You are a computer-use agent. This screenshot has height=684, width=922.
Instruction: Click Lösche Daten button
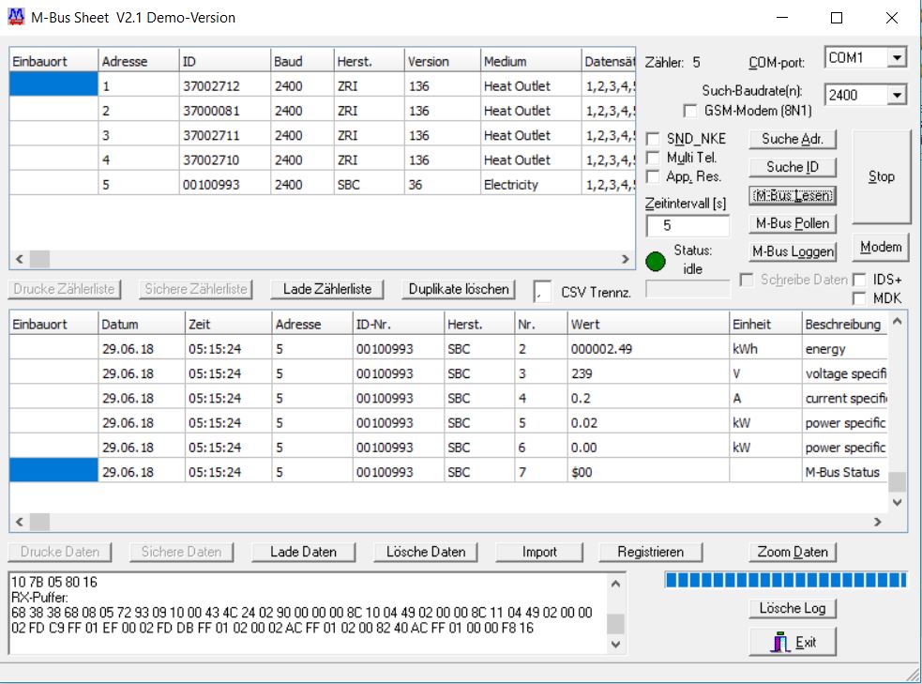[426, 553]
